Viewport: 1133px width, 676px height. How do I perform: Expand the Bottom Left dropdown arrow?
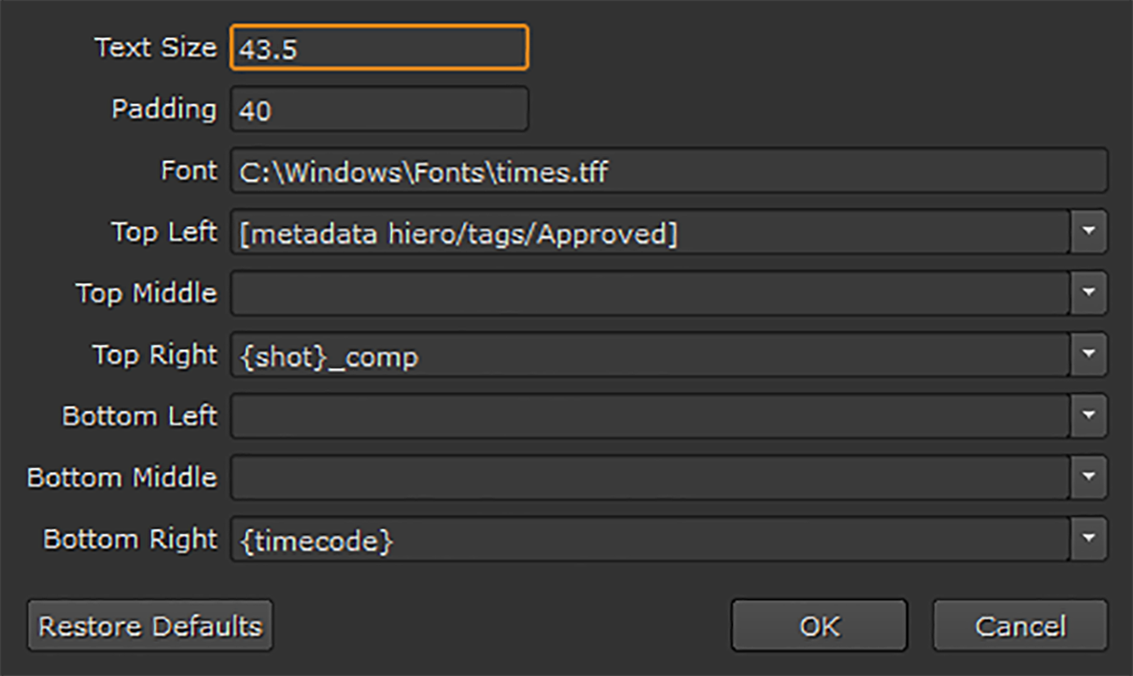click(x=1088, y=416)
